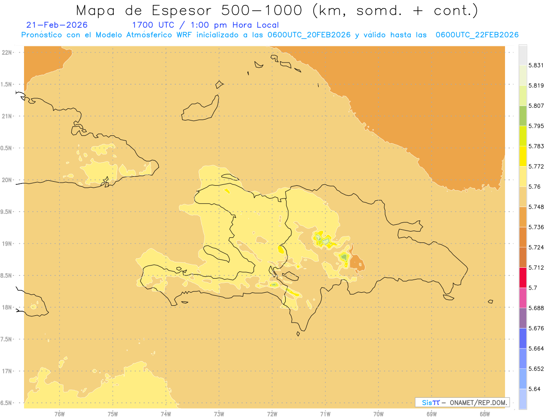Viewport: 544px width, 420px height.
Task: Click the 22N latitude label
Action: point(7,53)
